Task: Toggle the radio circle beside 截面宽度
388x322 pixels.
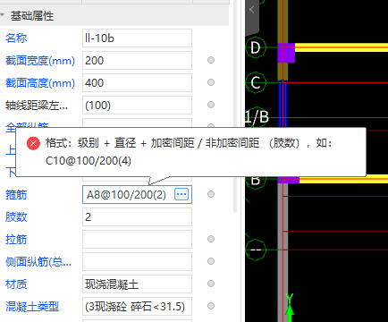Action: coord(211,60)
